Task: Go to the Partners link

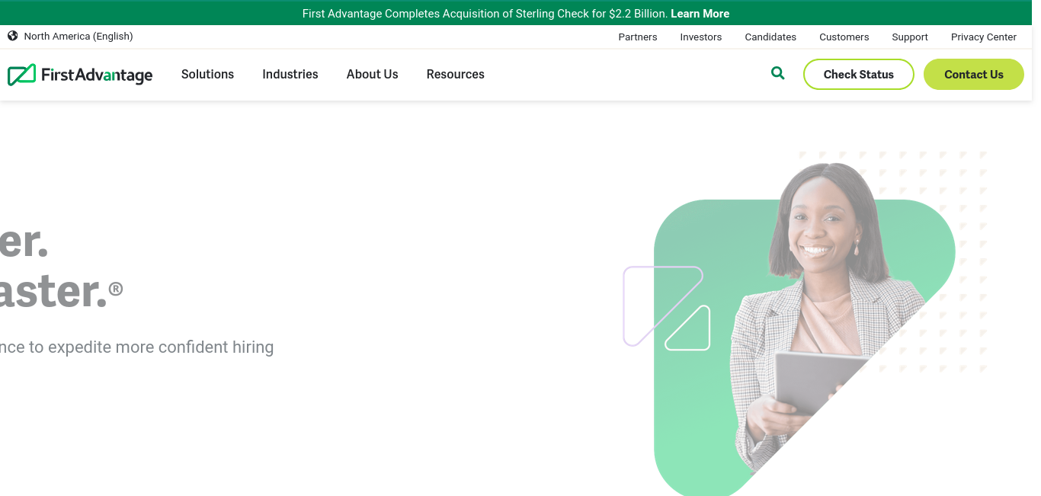Action: (x=638, y=37)
